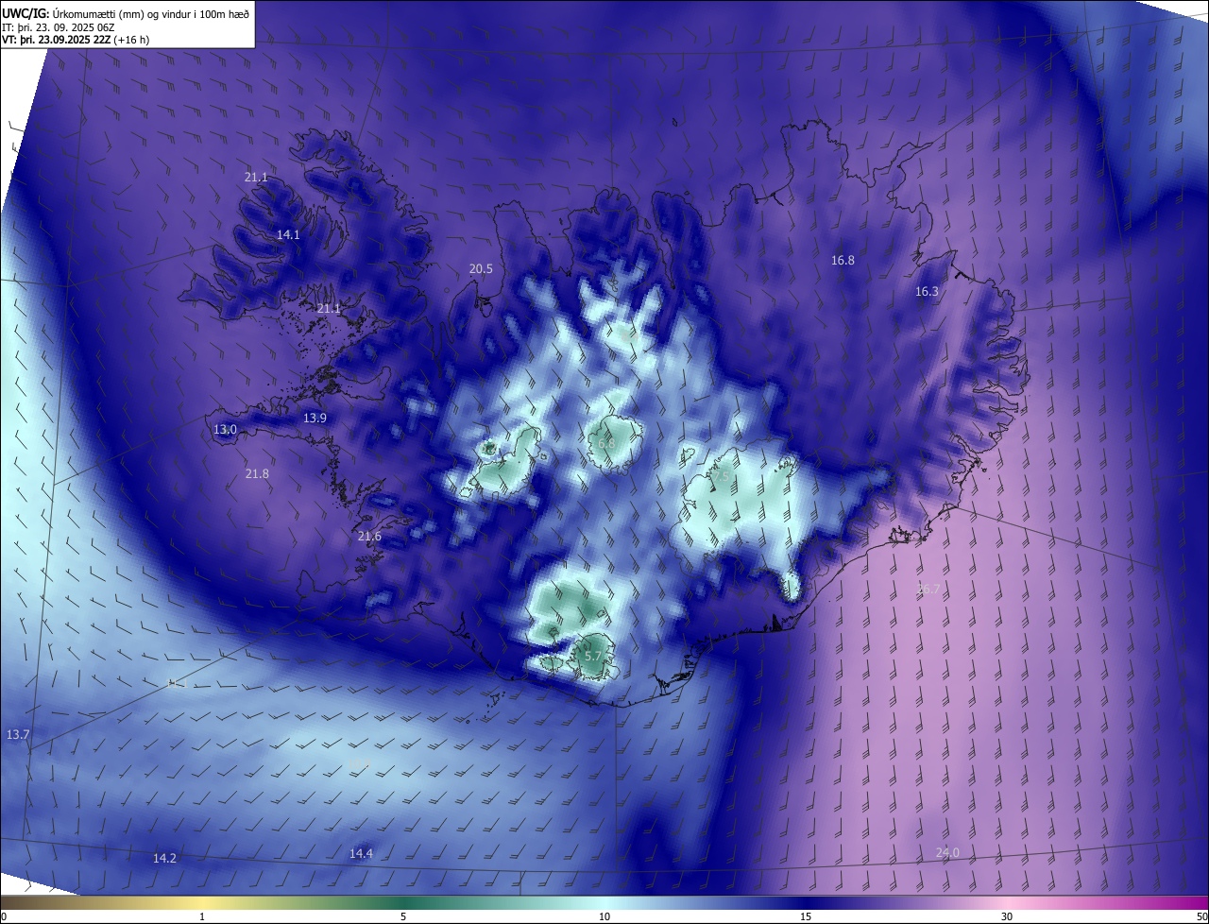The width and height of the screenshot is (1209, 924).
Task: Click the 1 tick label on the color scale
Action: coord(202,917)
